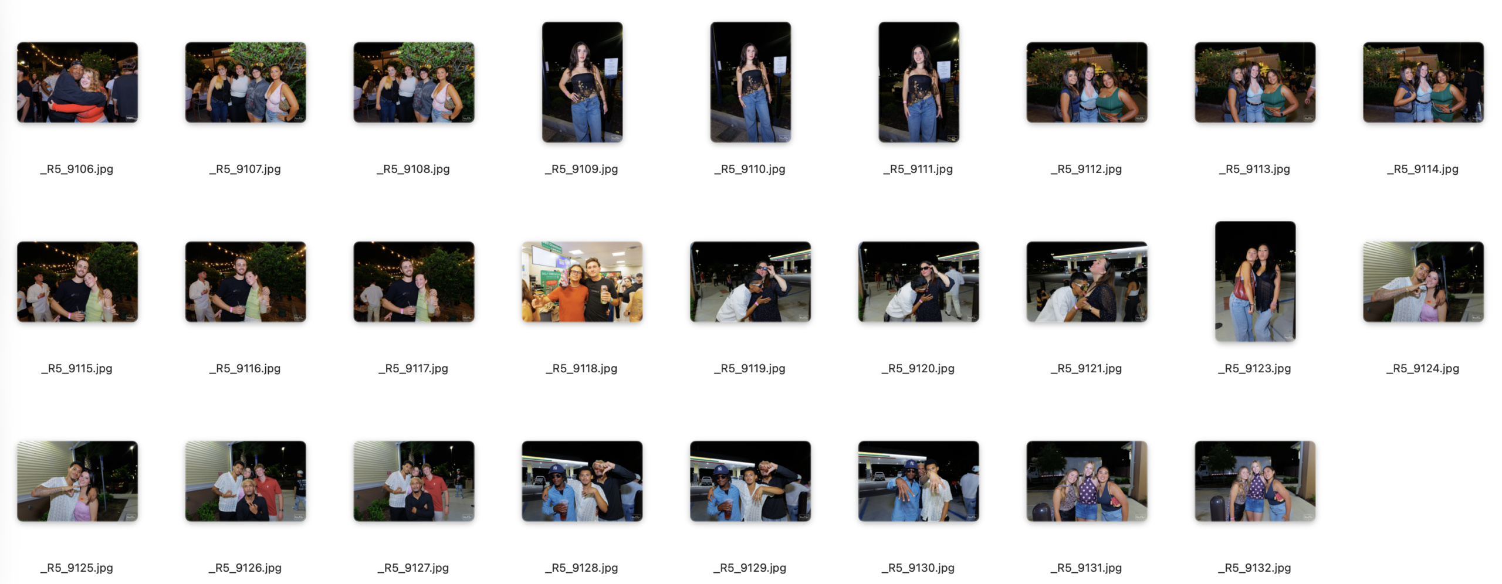Select the _R5_9126.jpg thumbnail

click(x=246, y=481)
